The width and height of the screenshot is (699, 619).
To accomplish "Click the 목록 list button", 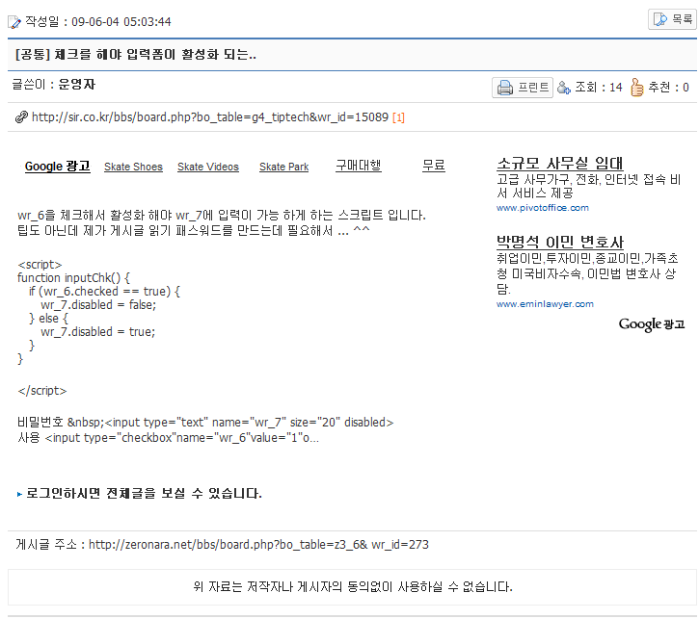I will point(672,19).
